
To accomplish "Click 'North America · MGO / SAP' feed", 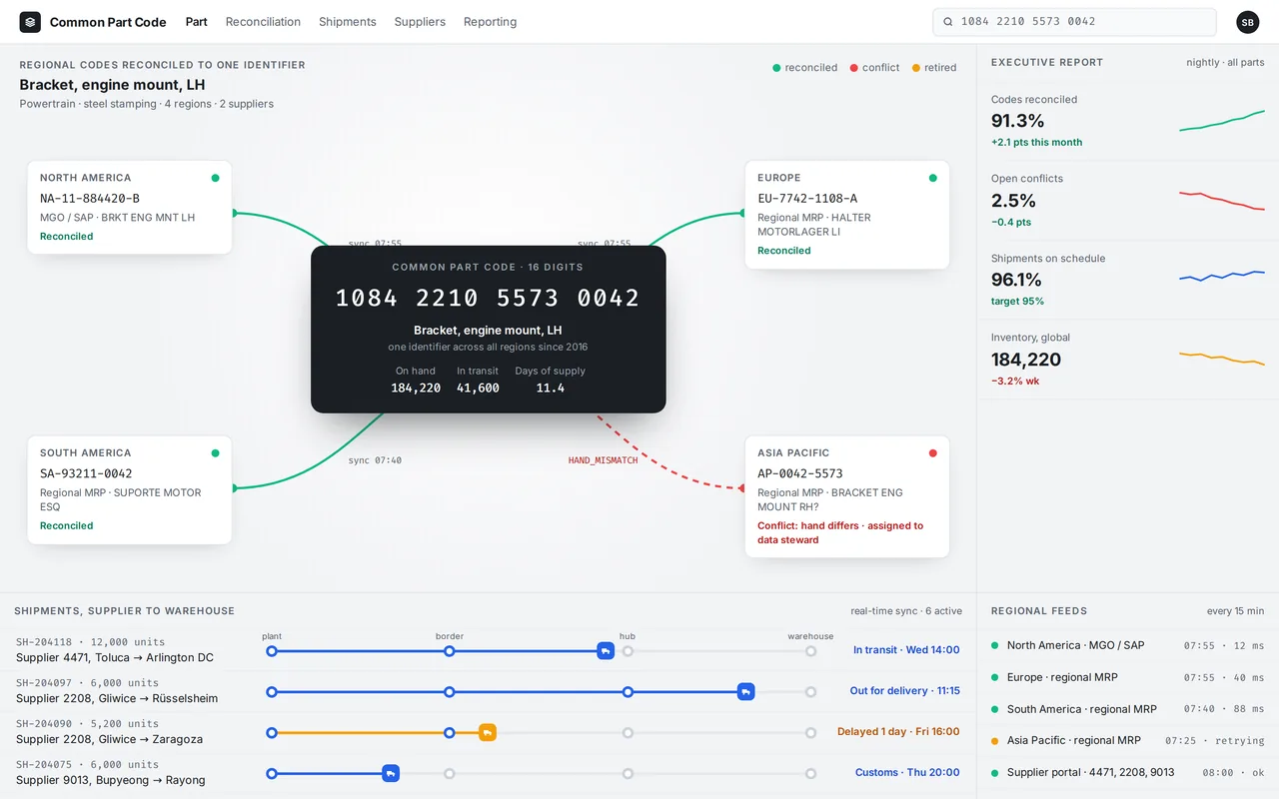I will click(x=1075, y=645).
